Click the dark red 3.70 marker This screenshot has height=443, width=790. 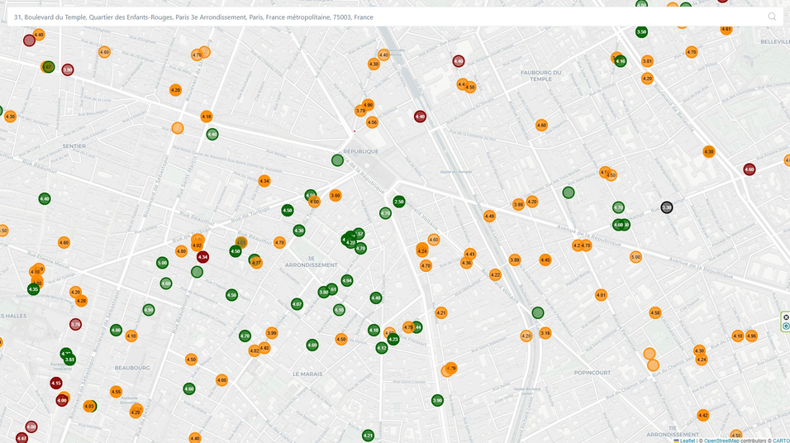(x=75, y=324)
